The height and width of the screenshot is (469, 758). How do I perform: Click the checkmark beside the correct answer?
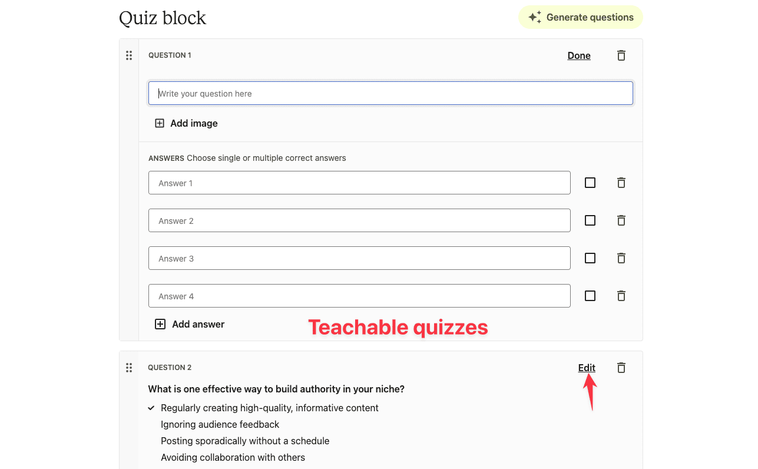coord(151,408)
